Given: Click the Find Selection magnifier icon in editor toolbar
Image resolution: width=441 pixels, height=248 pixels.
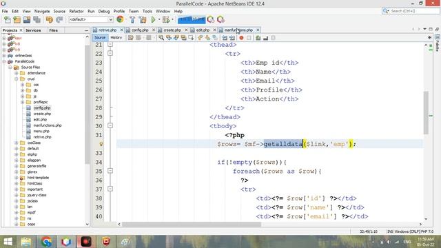Looking at the screenshot, I should [x=161, y=38].
